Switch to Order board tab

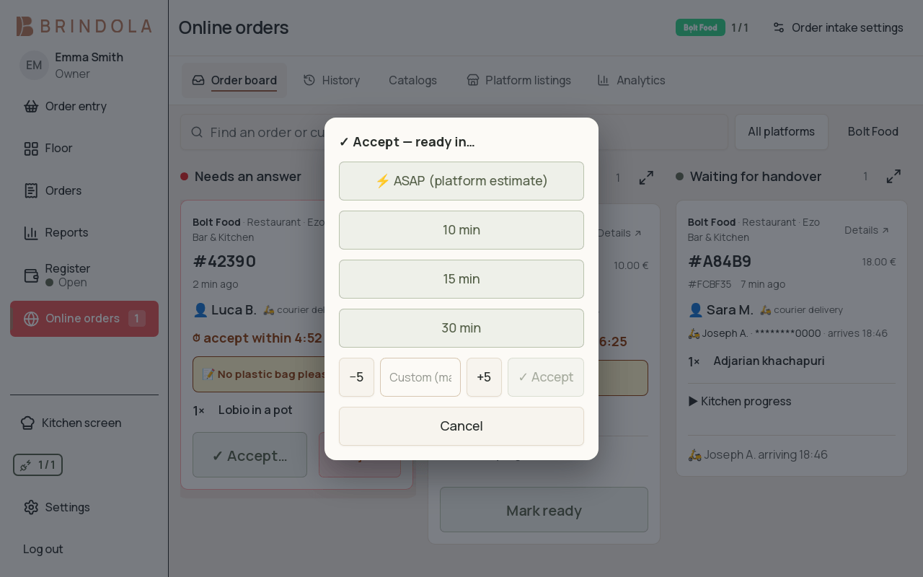[234, 80]
